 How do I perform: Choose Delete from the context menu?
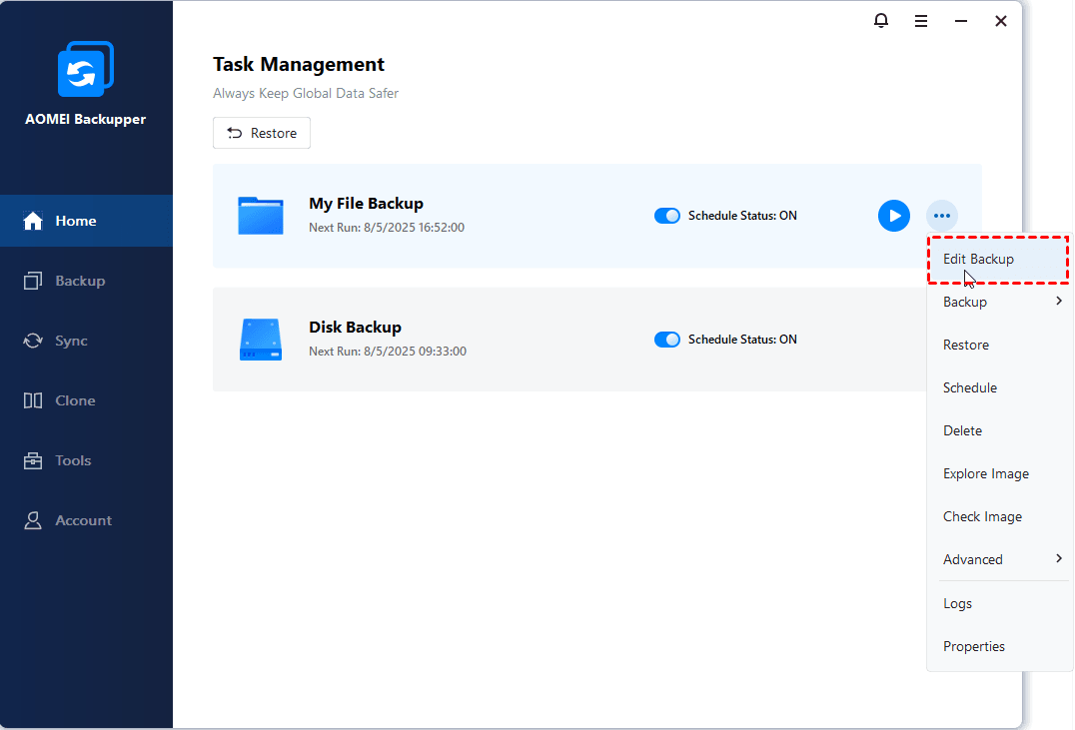962,429
